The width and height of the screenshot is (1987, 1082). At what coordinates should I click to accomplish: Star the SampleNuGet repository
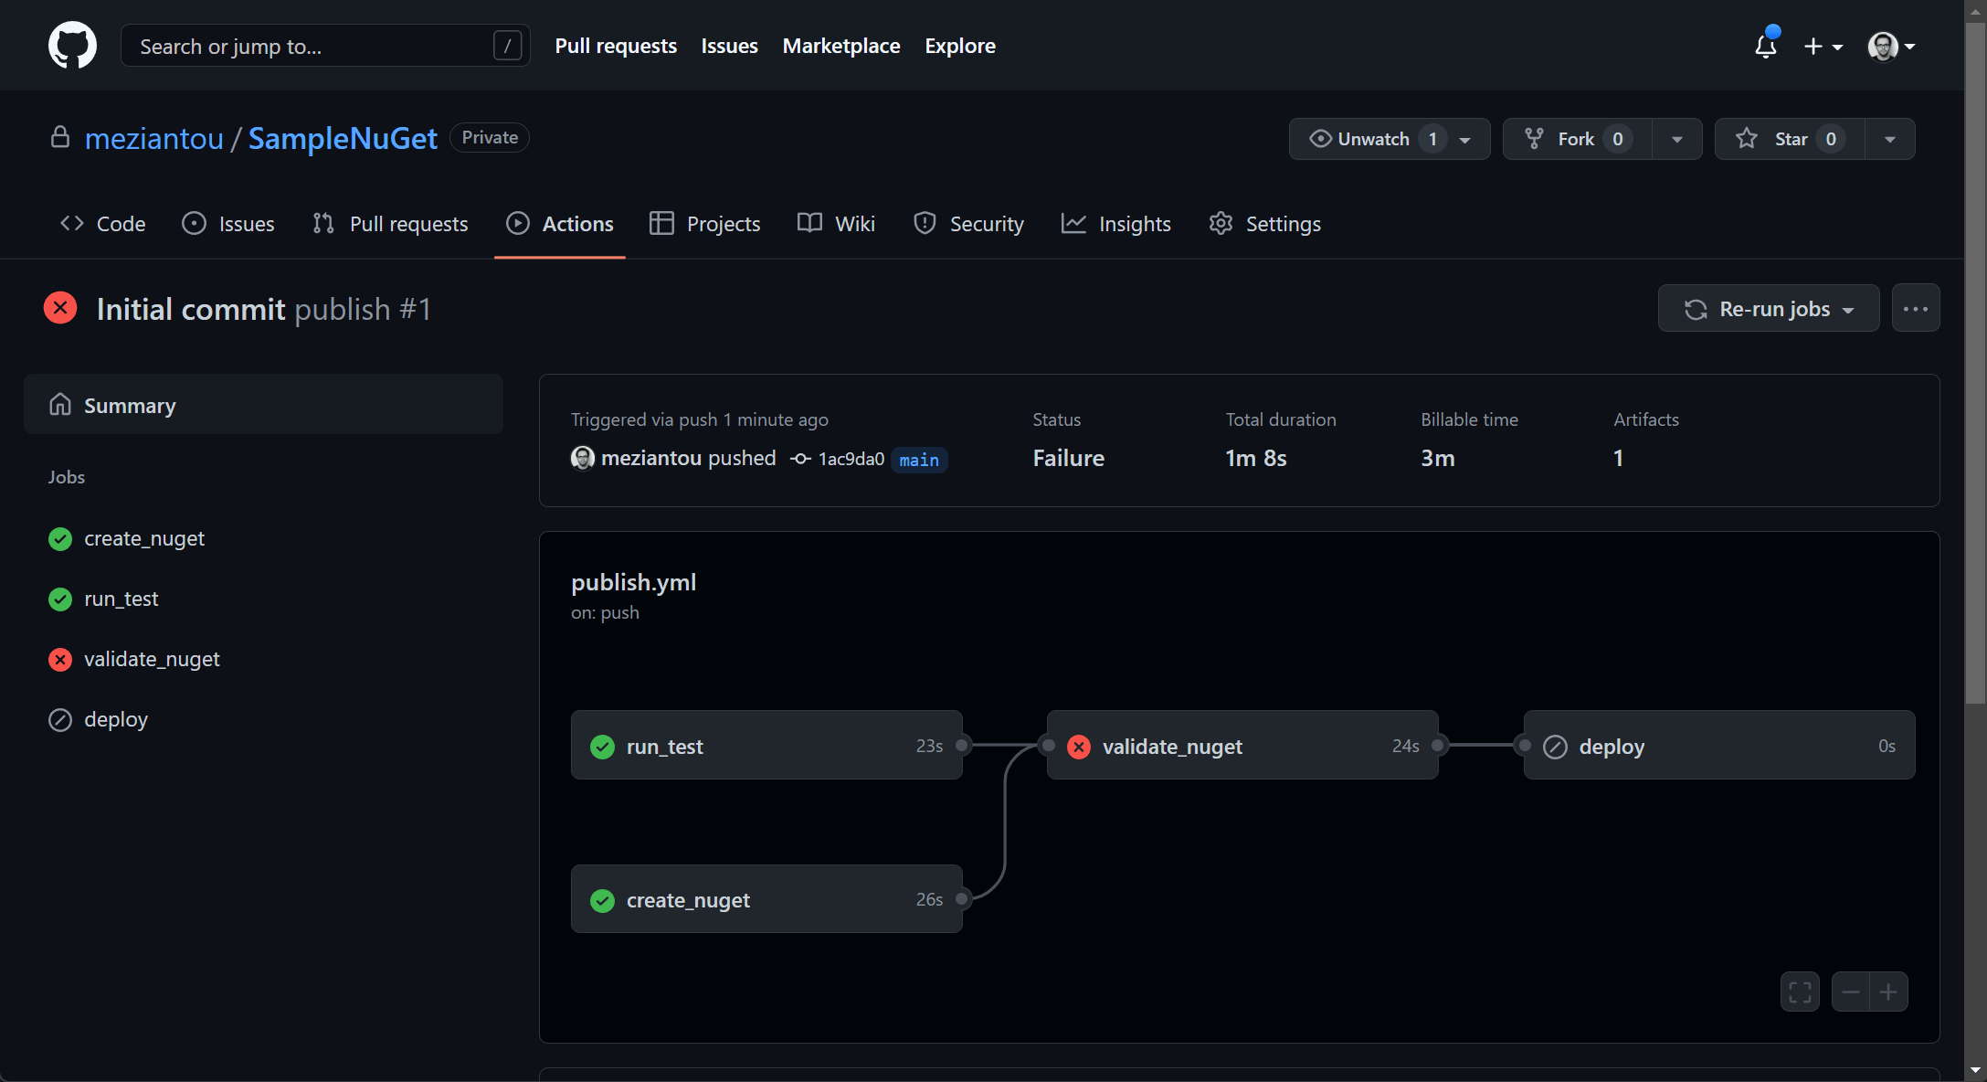click(1788, 139)
